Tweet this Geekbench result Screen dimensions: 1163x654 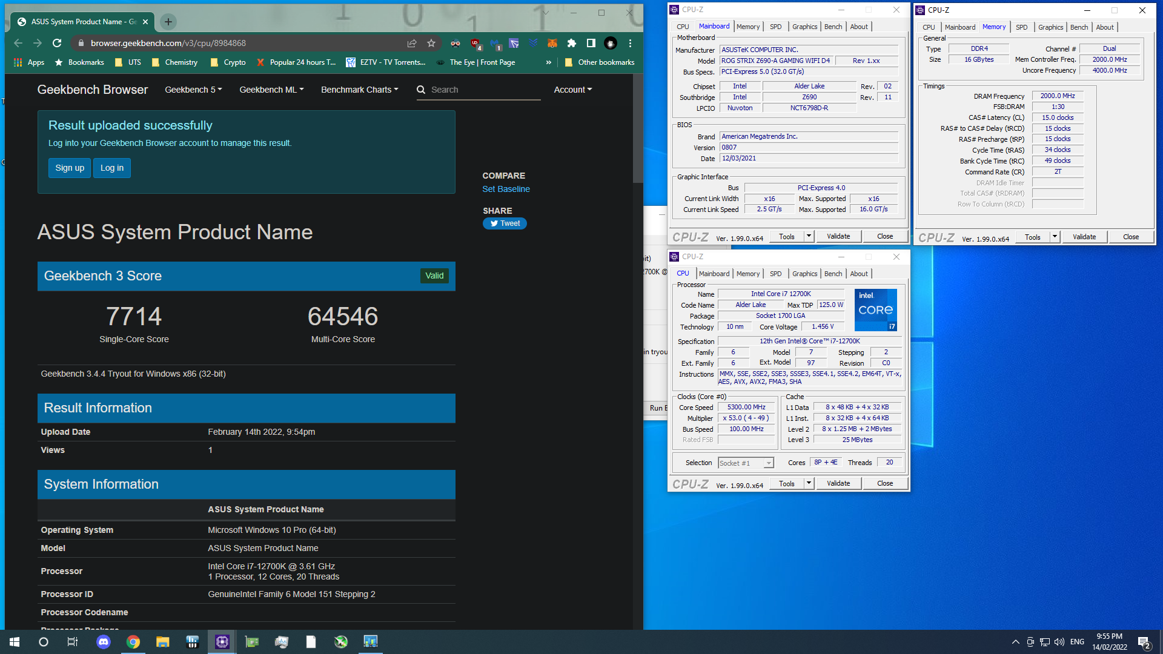coord(505,223)
